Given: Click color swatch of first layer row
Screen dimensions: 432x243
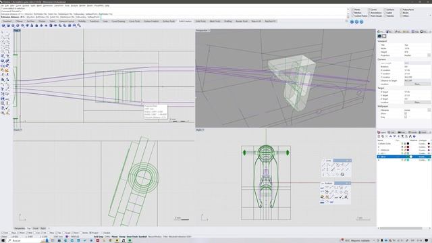Looking at the screenshot, I should [x=408, y=144].
